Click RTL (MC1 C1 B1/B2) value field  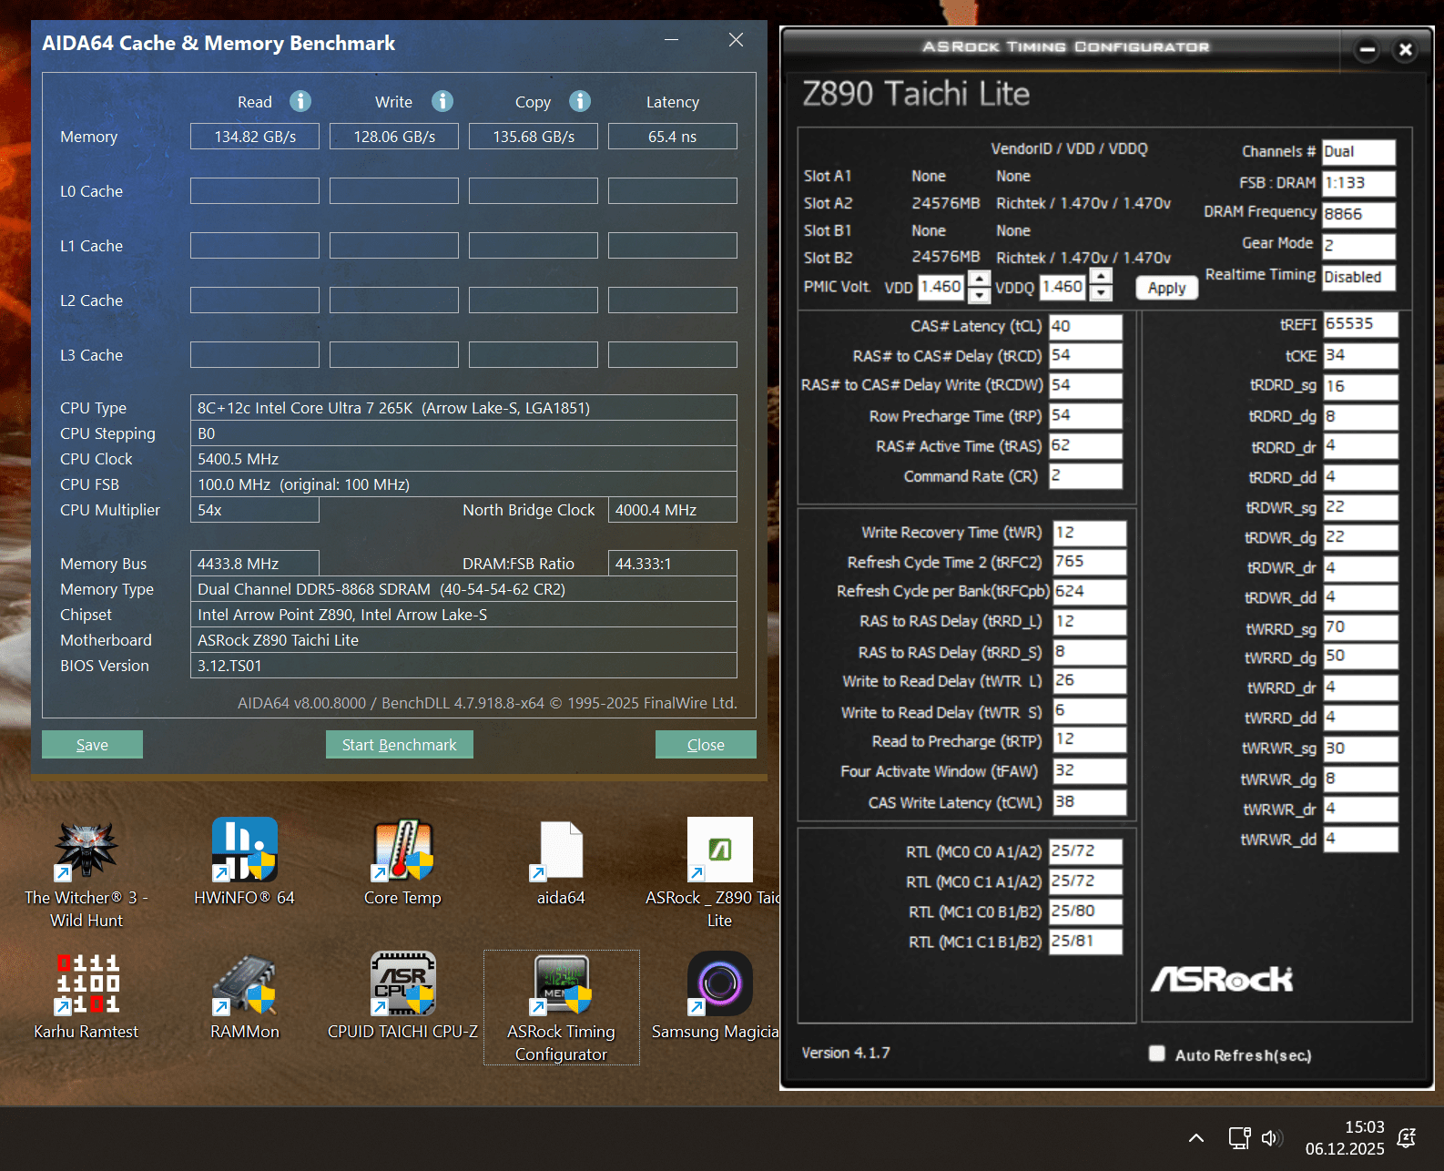tap(1085, 942)
